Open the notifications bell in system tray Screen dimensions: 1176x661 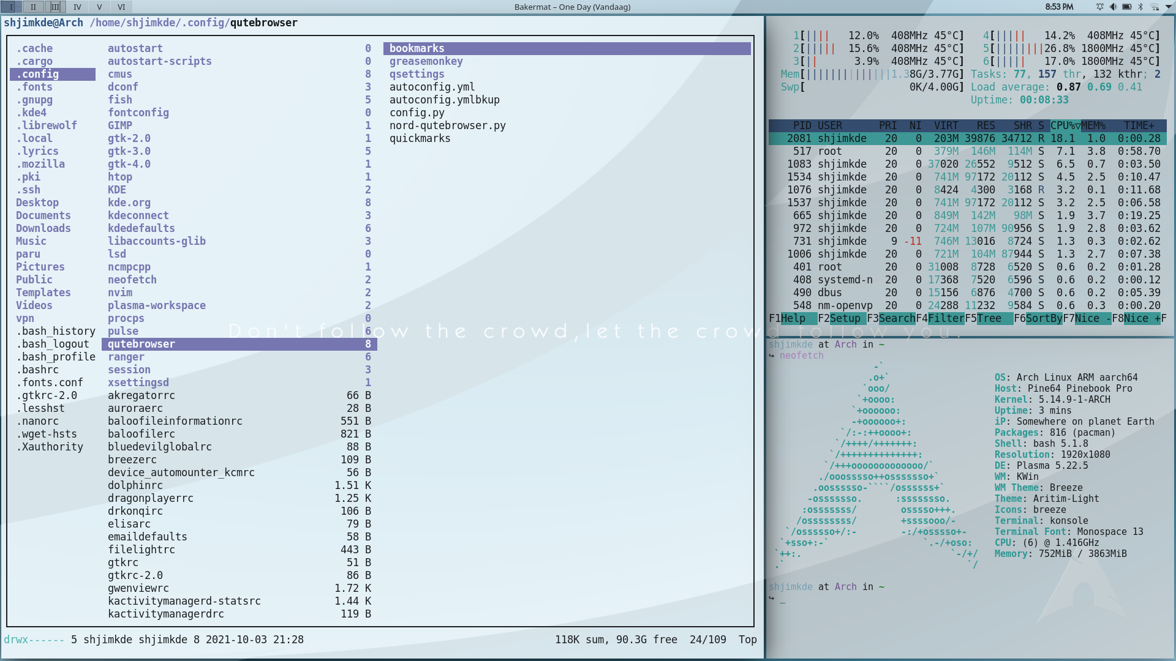[1100, 7]
